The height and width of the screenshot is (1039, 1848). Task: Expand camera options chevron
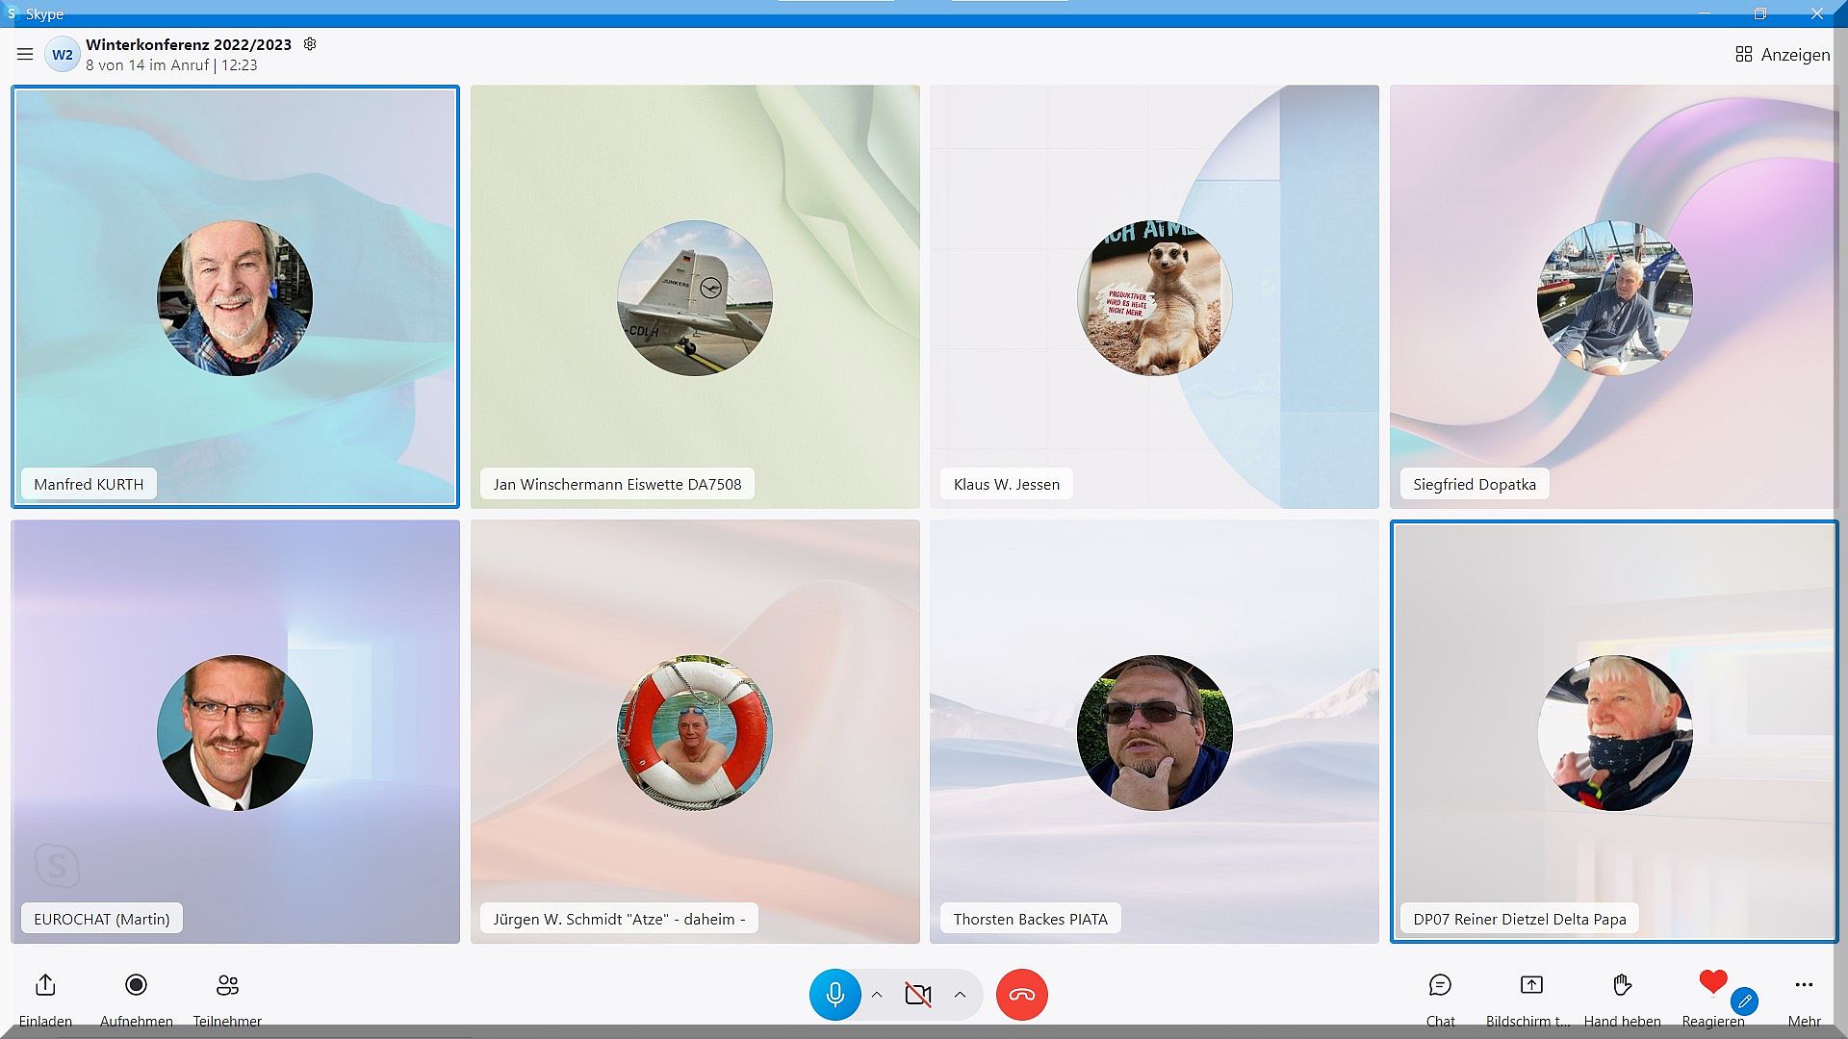(960, 995)
